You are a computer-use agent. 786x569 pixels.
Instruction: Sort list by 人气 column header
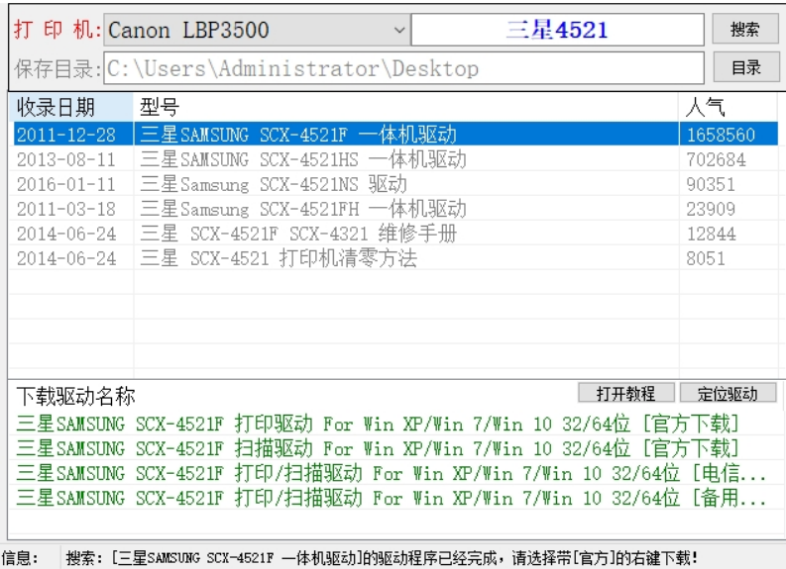727,107
